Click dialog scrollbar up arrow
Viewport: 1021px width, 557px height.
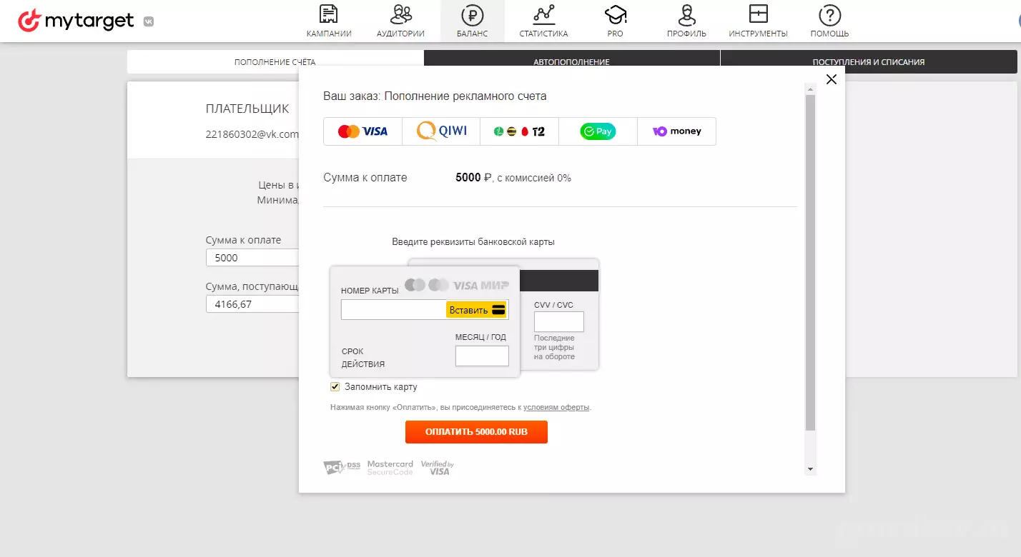(810, 89)
